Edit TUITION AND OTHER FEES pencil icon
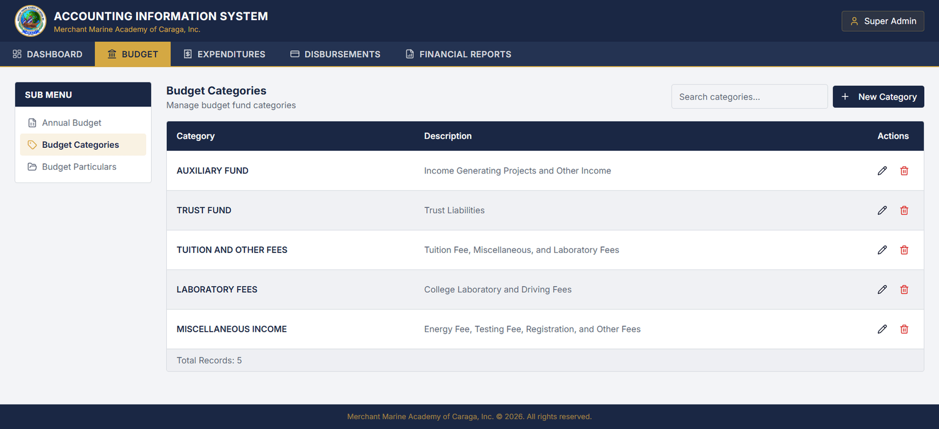Image resolution: width=939 pixels, height=429 pixels. coord(882,250)
